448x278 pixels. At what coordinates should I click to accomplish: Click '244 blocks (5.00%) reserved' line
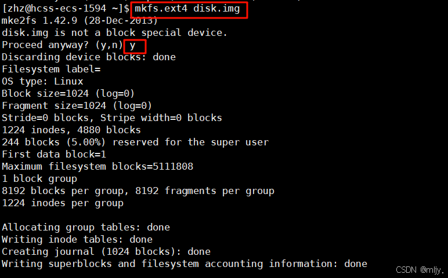click(135, 142)
